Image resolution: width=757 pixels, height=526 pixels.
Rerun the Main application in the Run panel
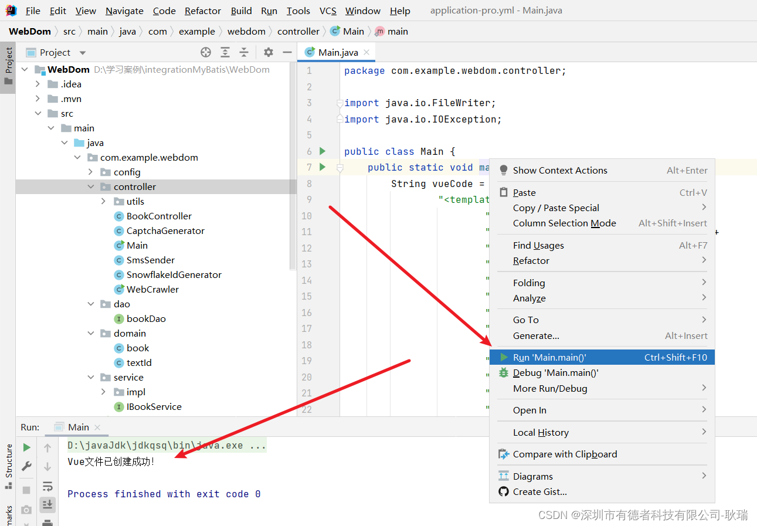26,447
